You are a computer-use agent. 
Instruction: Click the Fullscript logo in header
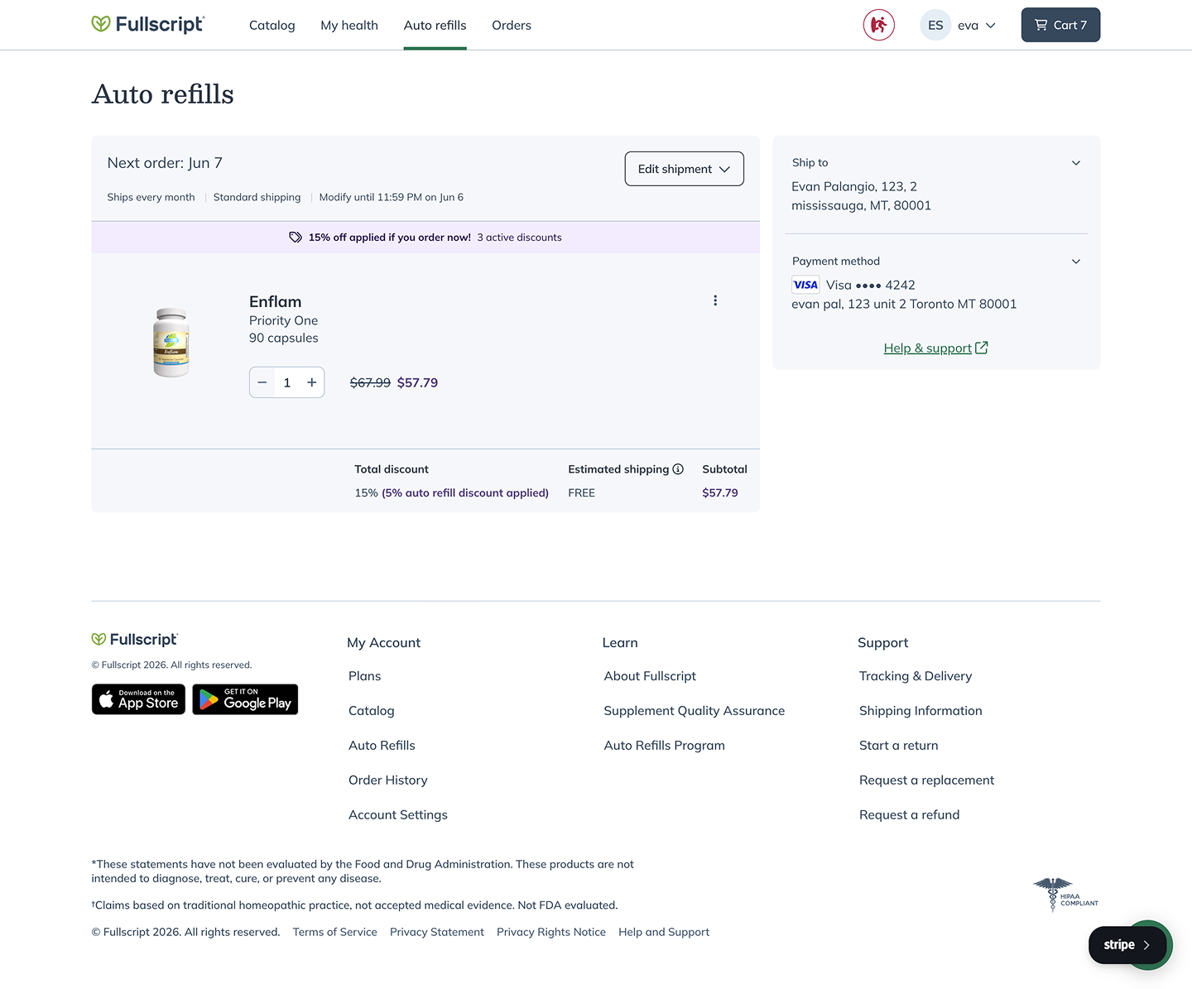tap(148, 24)
